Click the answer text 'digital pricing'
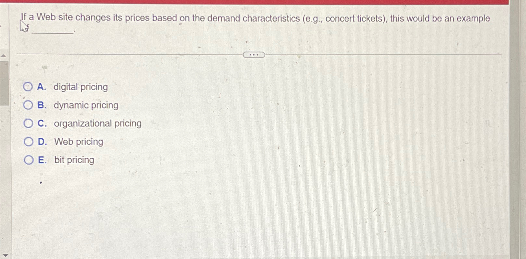This screenshot has width=526, height=259. 81,87
